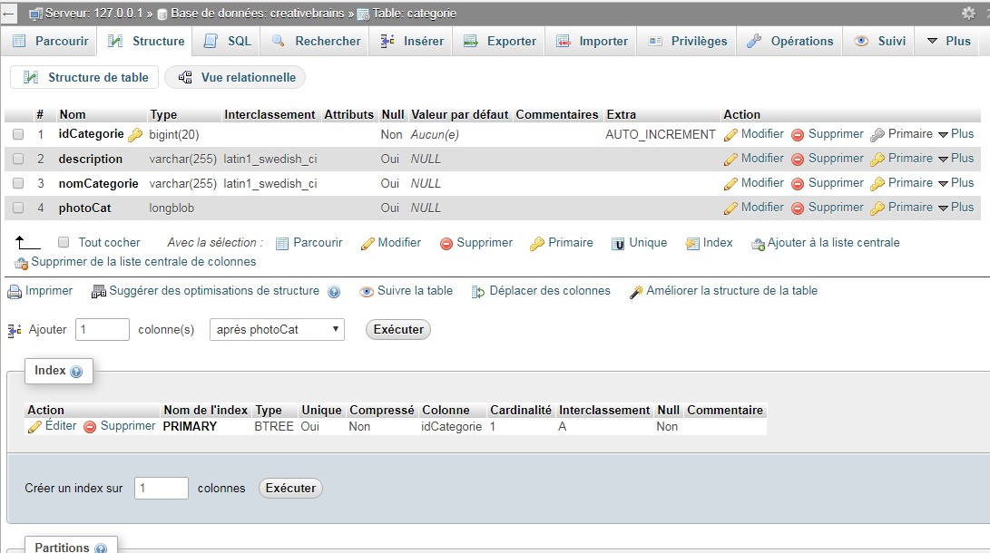Click the column count input next to Ajouter
The image size is (990, 553).
click(x=101, y=329)
